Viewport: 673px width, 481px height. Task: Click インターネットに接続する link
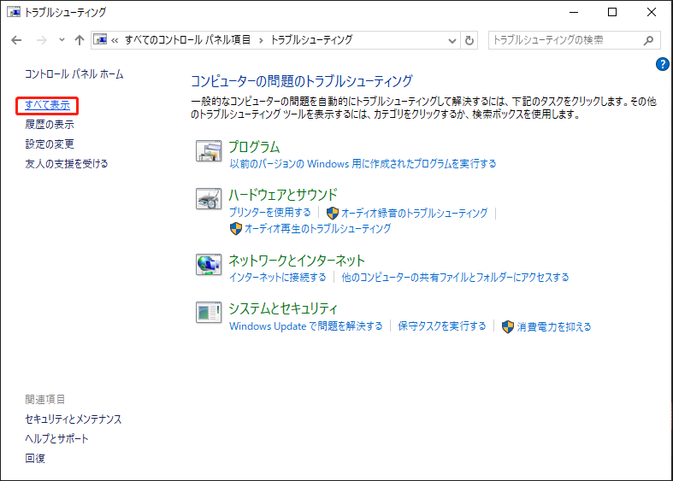tap(277, 278)
